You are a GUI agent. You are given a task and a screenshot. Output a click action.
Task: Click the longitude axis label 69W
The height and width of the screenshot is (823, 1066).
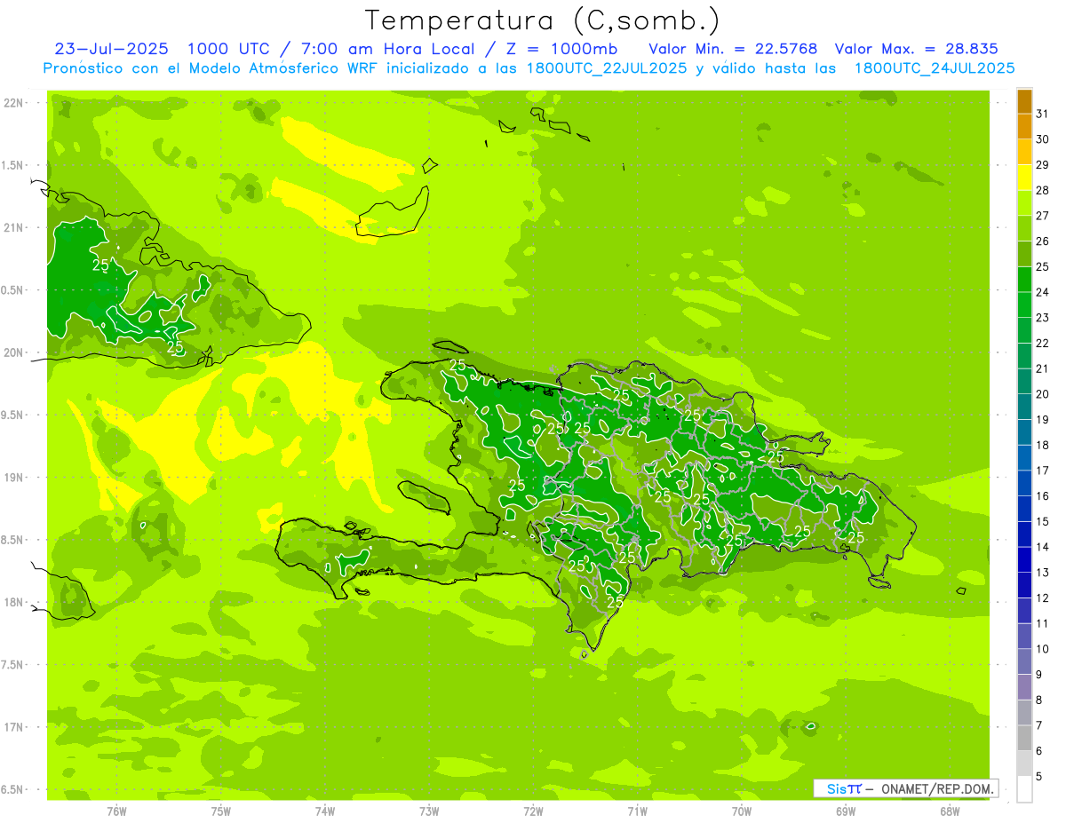coord(846,811)
